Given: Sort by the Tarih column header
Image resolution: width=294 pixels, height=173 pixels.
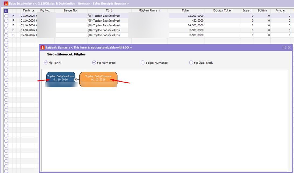Looking at the screenshot, I should pos(28,11).
